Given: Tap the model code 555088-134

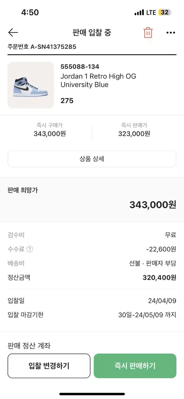Looking at the screenshot, I should pyautogui.click(x=80, y=66).
